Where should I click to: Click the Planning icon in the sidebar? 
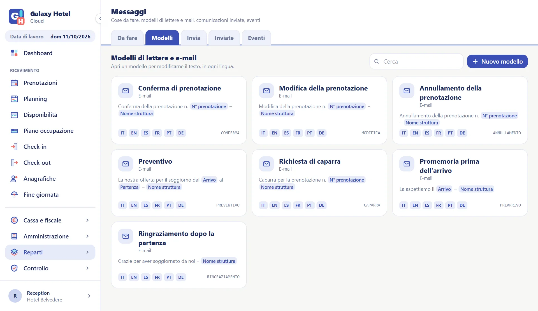point(14,99)
